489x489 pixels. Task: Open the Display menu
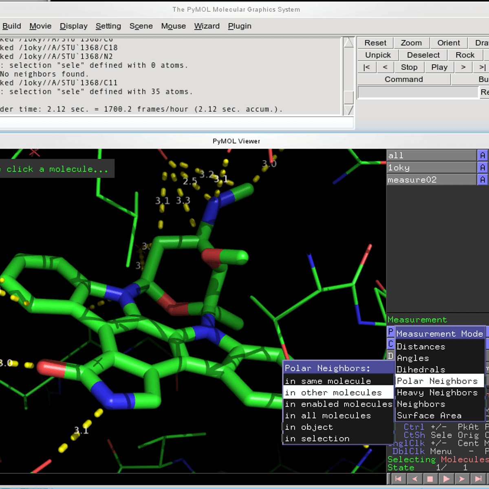coord(74,26)
